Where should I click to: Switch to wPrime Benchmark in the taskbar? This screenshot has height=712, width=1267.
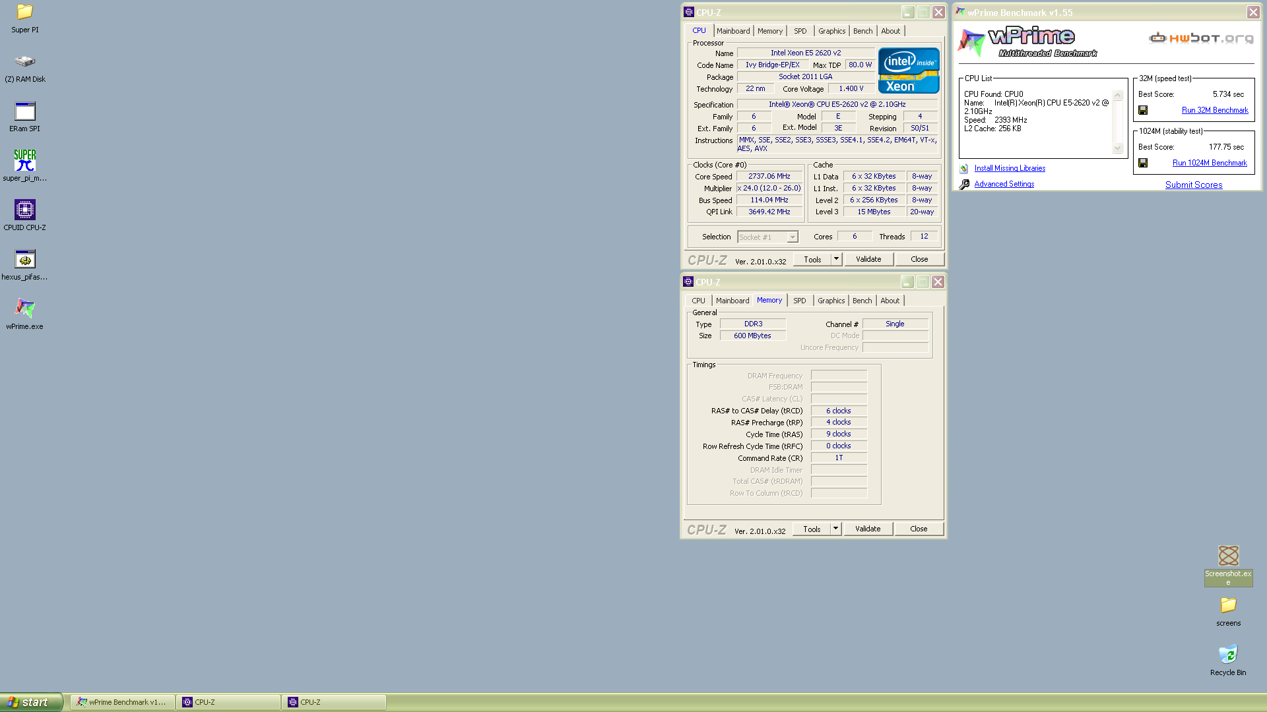(x=123, y=702)
